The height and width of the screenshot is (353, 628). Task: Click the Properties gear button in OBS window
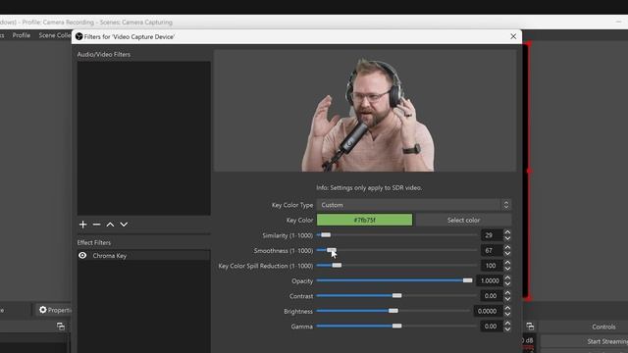point(55,310)
